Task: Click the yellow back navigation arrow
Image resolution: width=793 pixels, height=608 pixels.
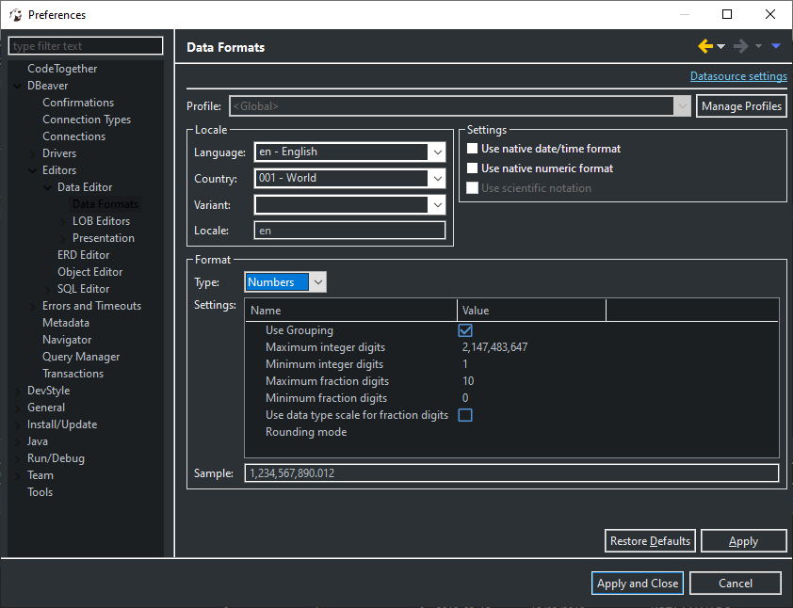Action: (x=705, y=46)
